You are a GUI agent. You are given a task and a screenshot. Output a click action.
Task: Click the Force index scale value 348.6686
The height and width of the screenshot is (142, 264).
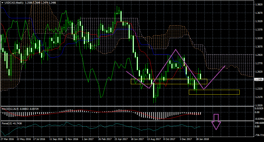click(259, 122)
